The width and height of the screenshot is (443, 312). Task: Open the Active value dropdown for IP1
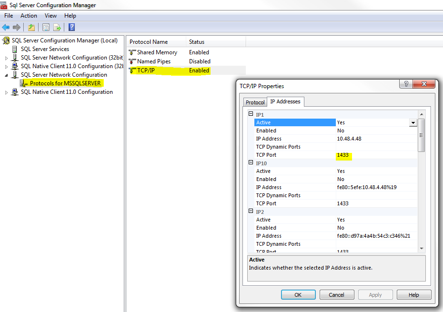click(x=413, y=122)
